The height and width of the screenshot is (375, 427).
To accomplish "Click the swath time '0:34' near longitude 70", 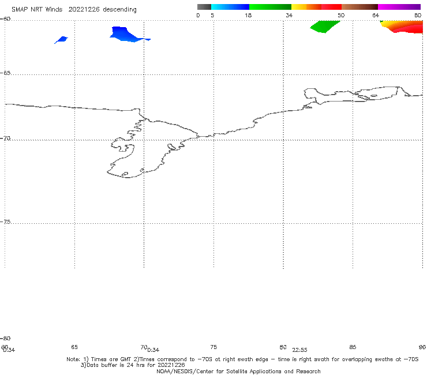I will click(x=153, y=350).
